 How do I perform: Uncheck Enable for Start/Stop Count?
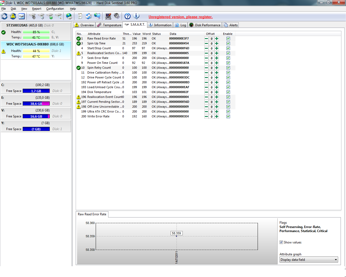coord(228,48)
